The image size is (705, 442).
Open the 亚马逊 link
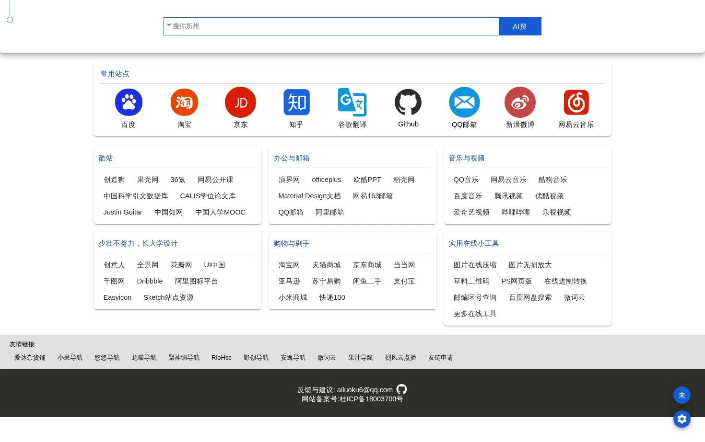(289, 281)
